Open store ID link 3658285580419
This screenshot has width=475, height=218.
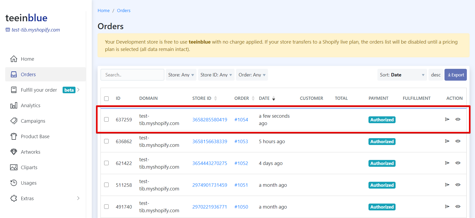click(x=210, y=120)
